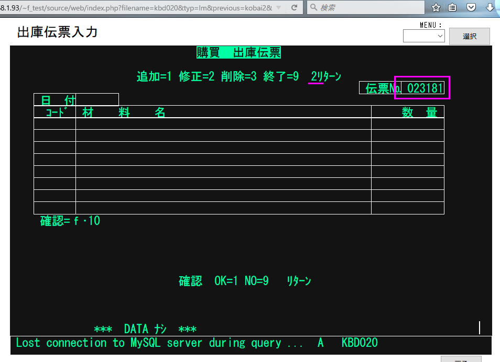Screen dimensions: 500x362
Task: Select the last row 材料名 cell
Action: point(223,208)
